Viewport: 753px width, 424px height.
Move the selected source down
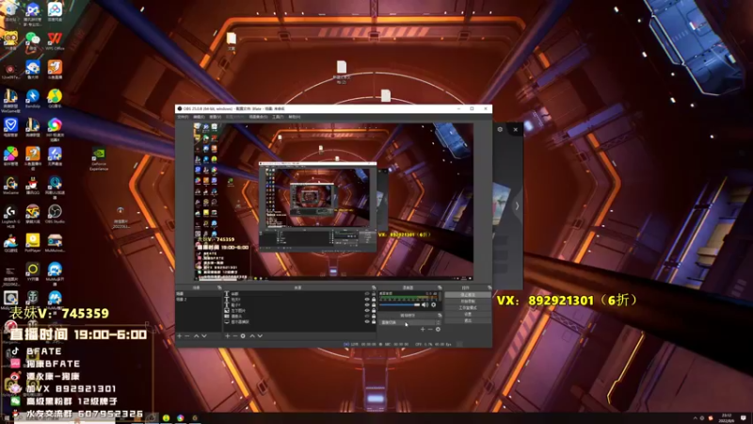click(261, 336)
